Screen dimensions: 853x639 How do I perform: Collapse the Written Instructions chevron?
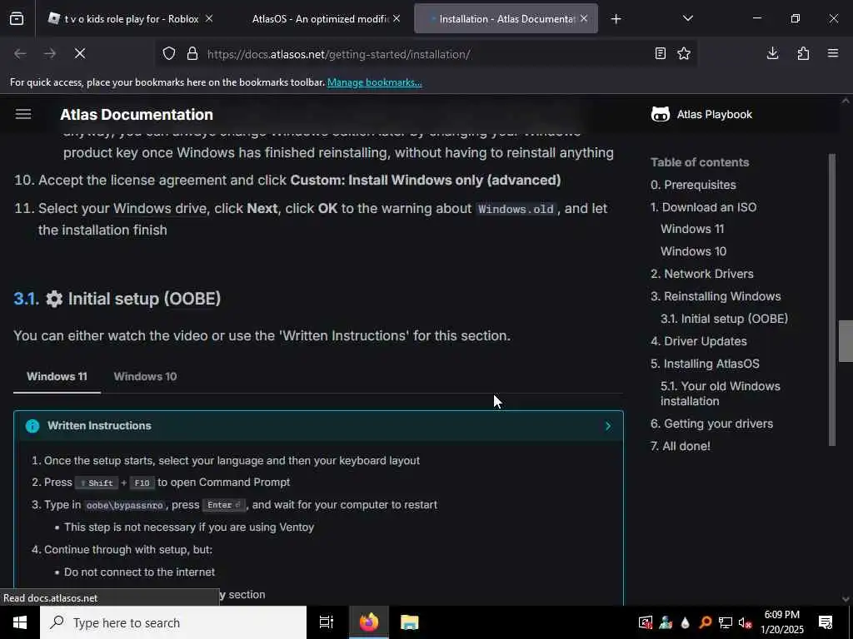pyautogui.click(x=607, y=426)
